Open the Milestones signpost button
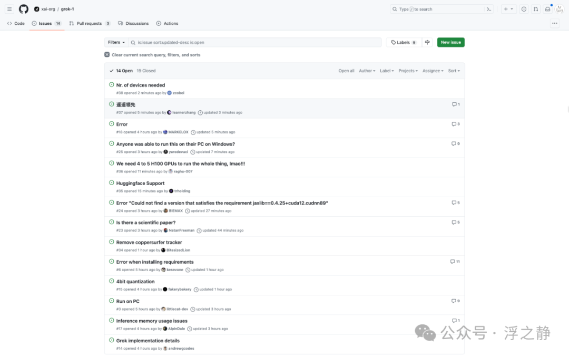This screenshot has height=356, width=569. click(x=427, y=43)
